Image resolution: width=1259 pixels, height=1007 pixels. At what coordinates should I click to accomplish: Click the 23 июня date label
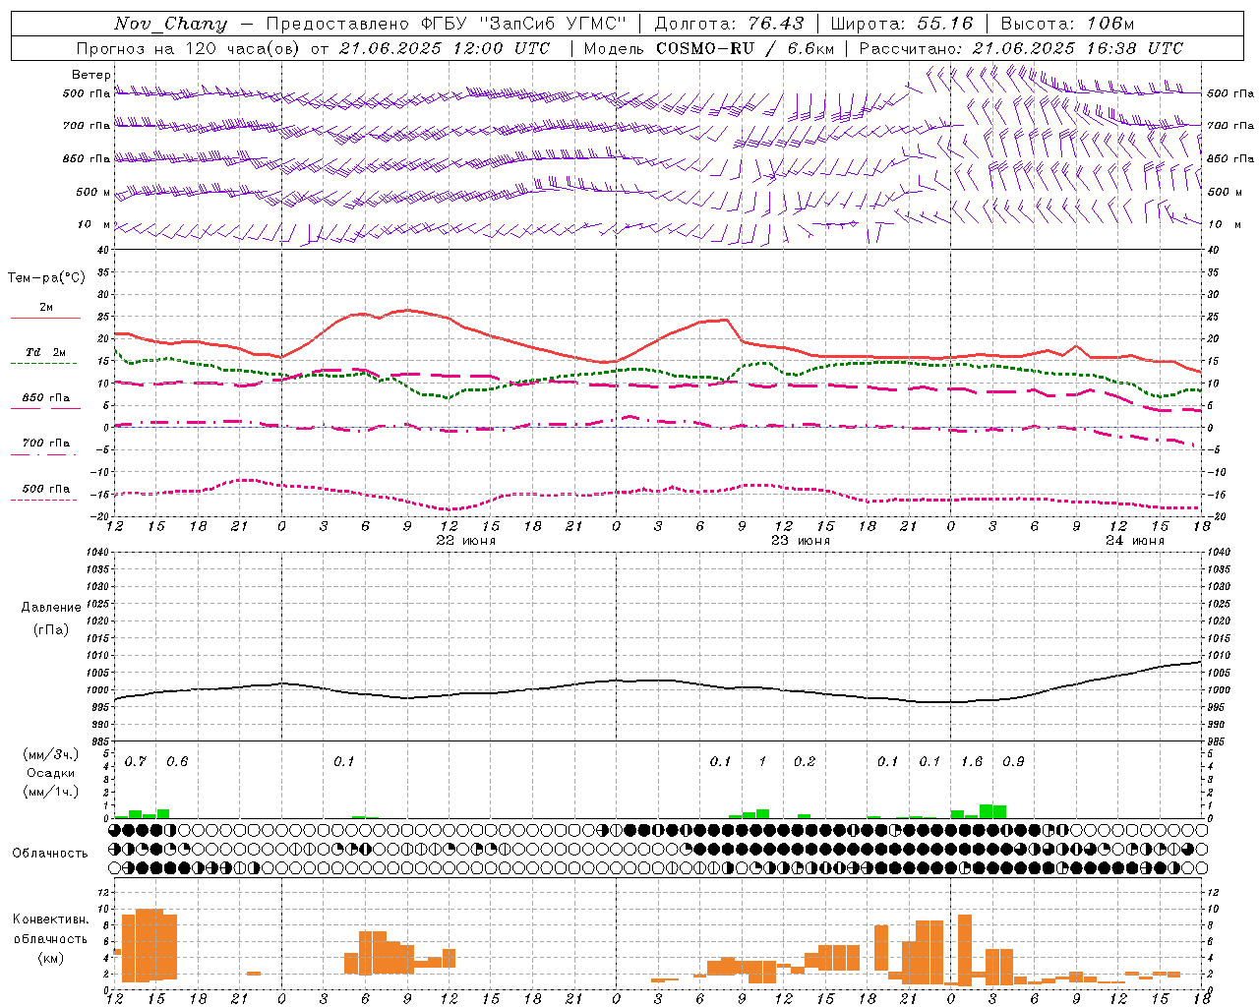(x=801, y=541)
